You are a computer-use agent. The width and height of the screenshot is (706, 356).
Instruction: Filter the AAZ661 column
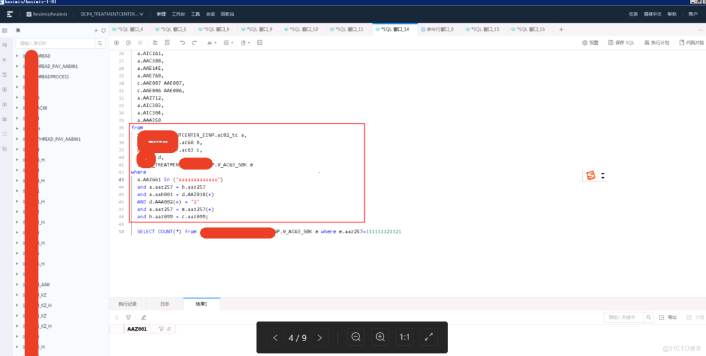(161, 329)
